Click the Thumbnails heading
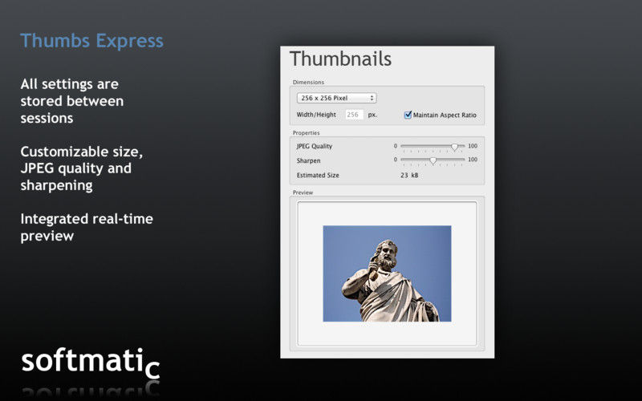642x401 pixels. [340, 59]
